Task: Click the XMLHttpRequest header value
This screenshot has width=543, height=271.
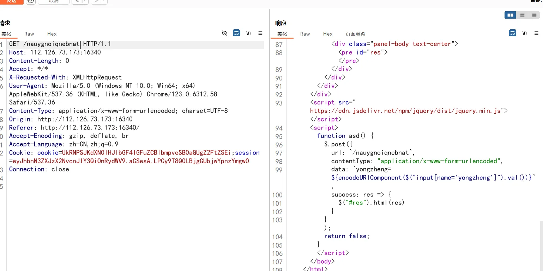Action: [x=97, y=77]
